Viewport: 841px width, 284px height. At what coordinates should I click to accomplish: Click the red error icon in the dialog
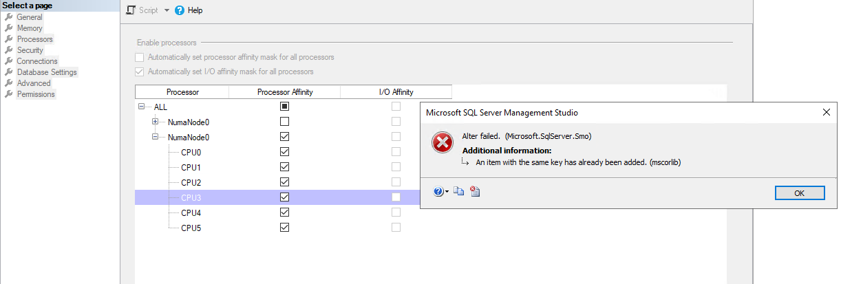pyautogui.click(x=442, y=143)
